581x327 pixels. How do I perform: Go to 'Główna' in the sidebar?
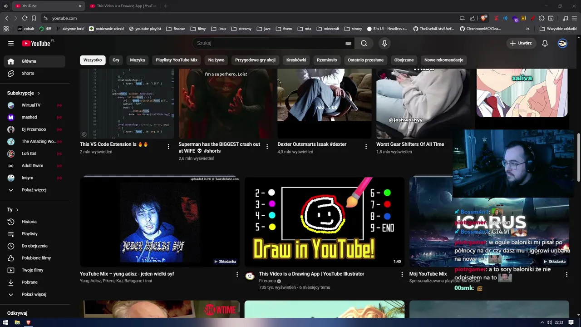[x=34, y=61]
